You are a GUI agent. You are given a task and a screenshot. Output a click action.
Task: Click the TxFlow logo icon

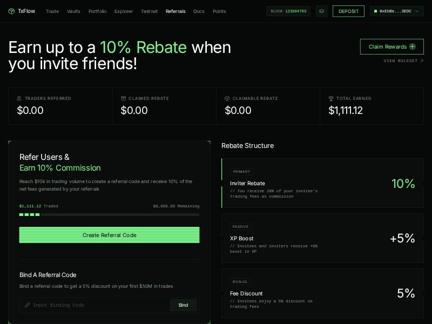point(12,11)
